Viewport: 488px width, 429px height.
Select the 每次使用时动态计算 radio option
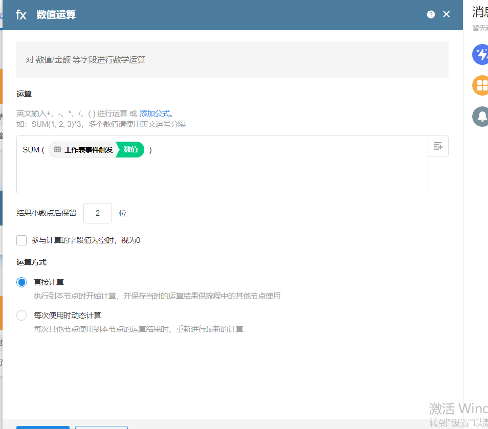pyautogui.click(x=21, y=315)
